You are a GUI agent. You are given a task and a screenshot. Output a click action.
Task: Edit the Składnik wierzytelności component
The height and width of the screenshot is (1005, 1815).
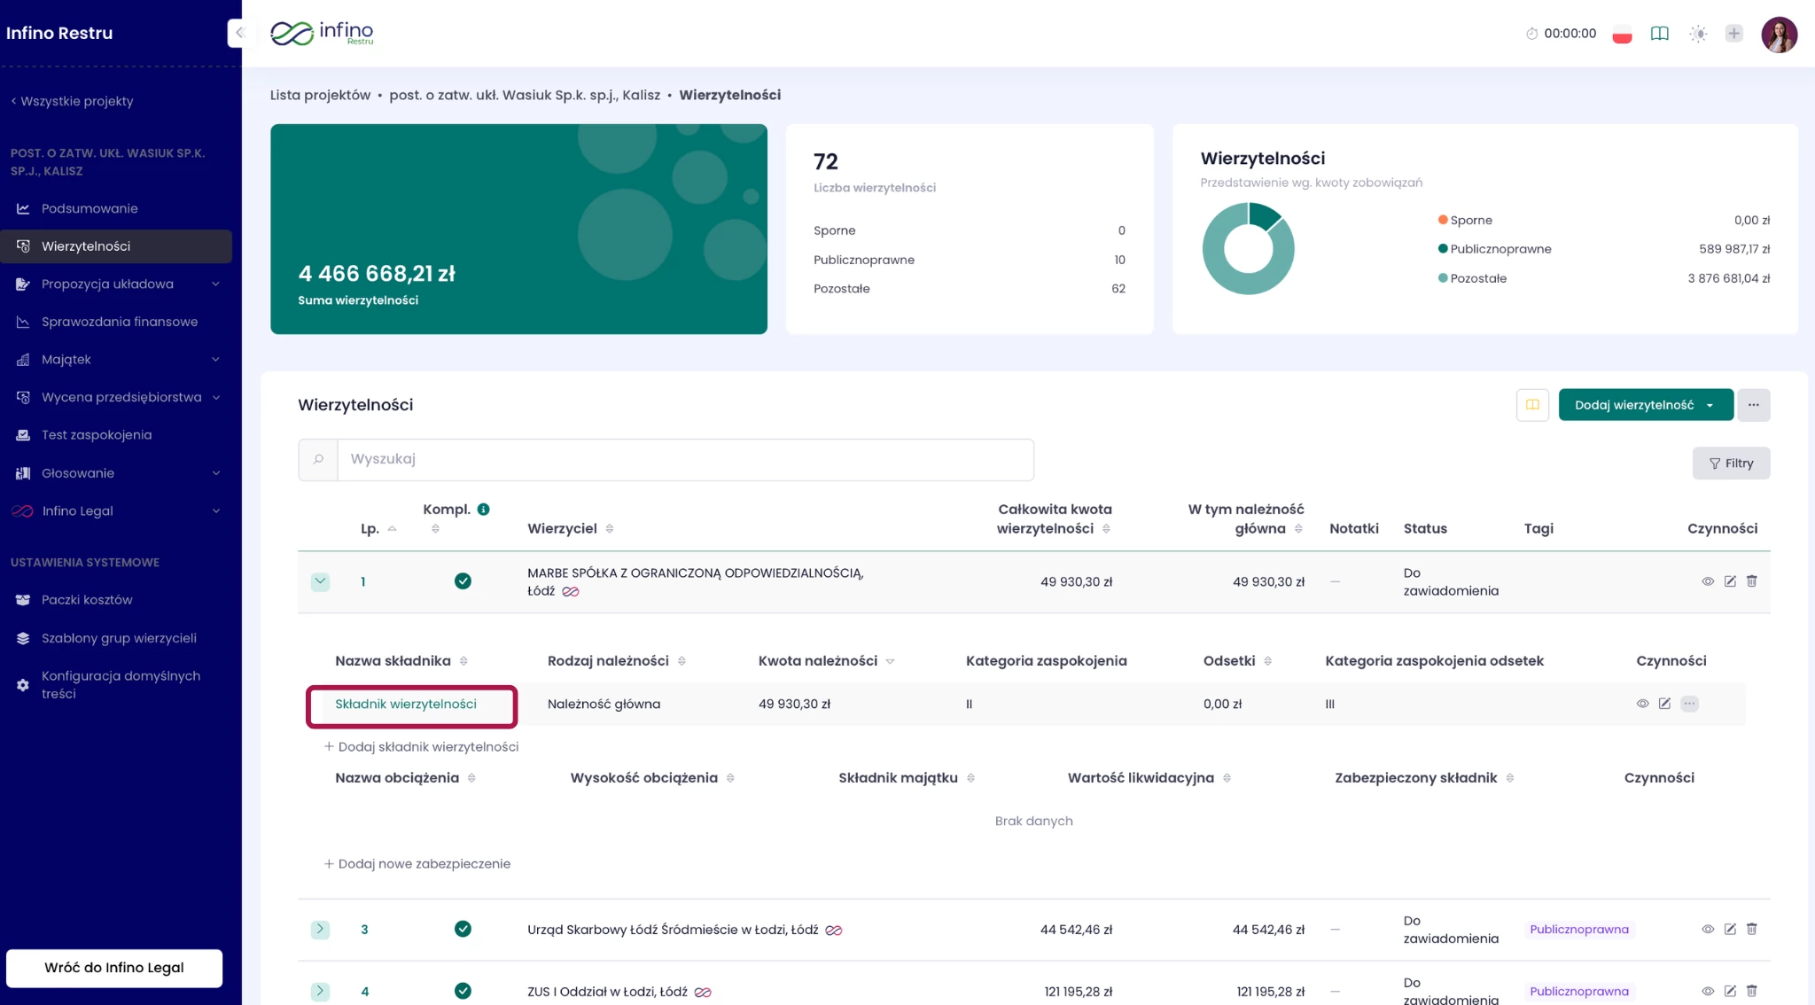[x=1664, y=704]
